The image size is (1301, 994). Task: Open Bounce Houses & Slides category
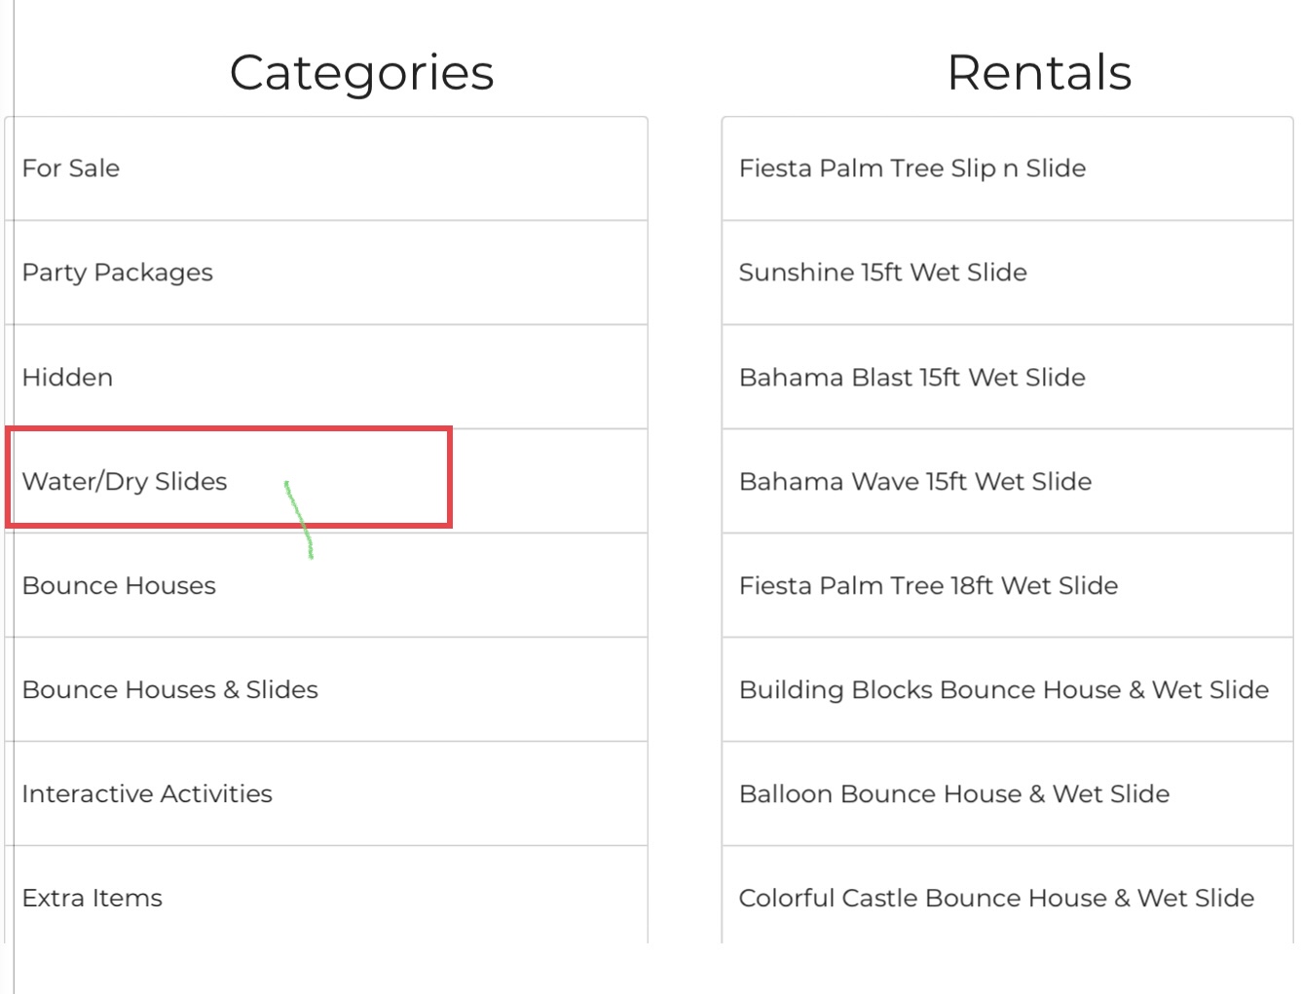pos(170,689)
